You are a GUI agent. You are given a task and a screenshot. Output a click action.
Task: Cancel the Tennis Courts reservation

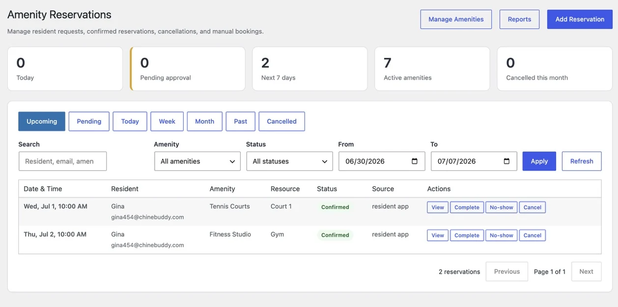pos(532,207)
